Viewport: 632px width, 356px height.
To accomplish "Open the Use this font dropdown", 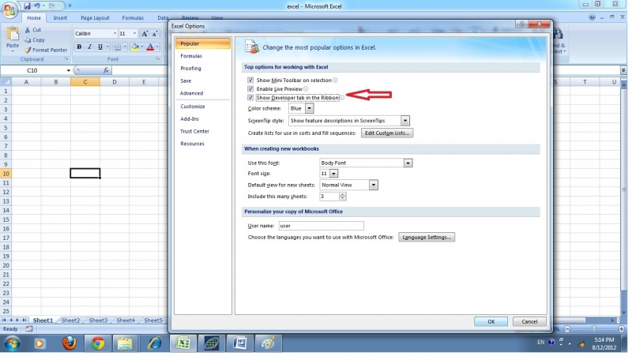I will [x=408, y=163].
